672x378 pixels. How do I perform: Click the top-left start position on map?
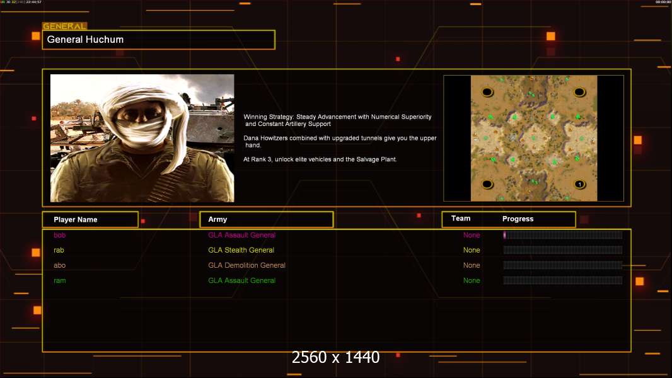click(487, 92)
